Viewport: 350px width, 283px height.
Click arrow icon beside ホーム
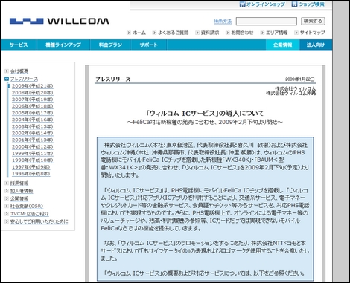pos(129,33)
